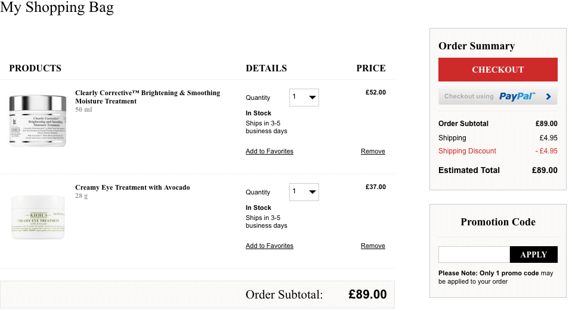Open quantity dropdown for Clearly Corrective treatment
The height and width of the screenshot is (311, 572).
pyautogui.click(x=304, y=98)
